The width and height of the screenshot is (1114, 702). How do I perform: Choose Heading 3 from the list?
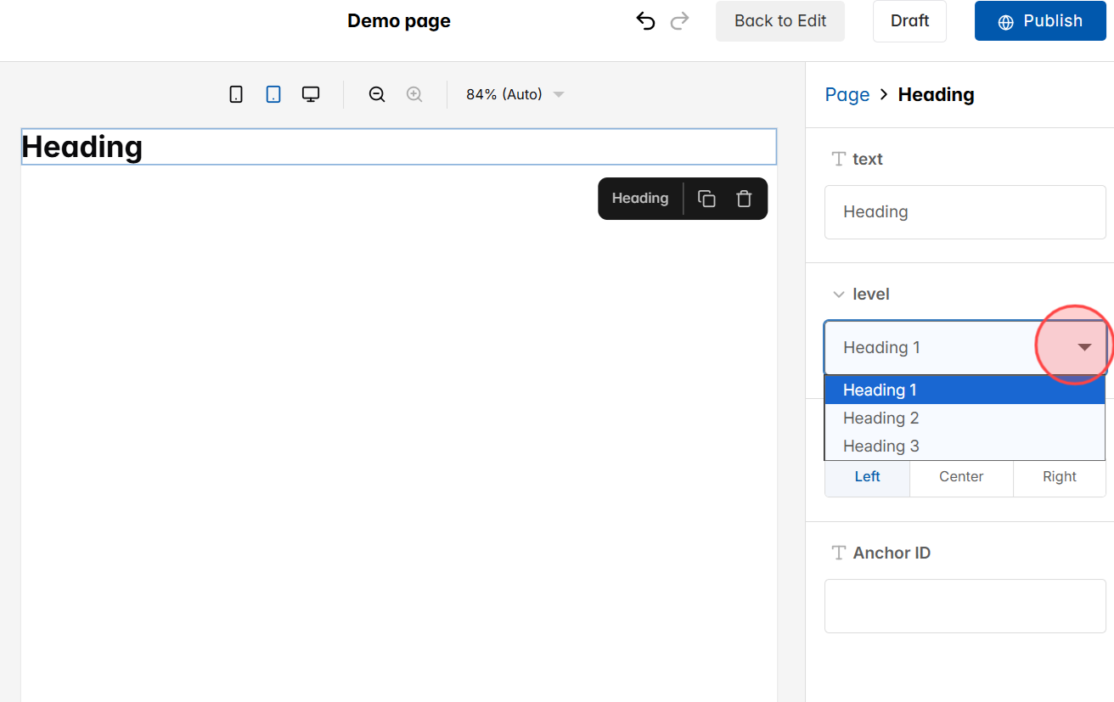click(881, 446)
